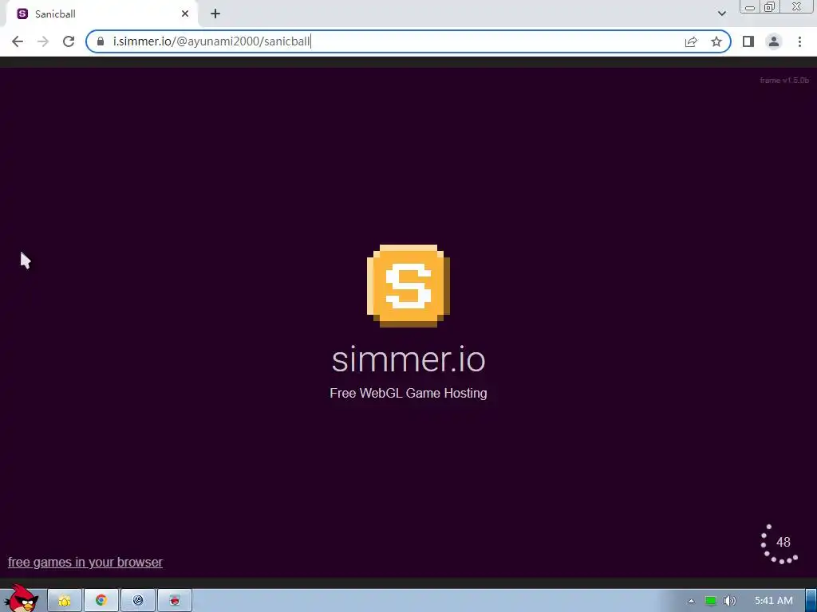Expand the tab search dropdown
The image size is (817, 612).
[x=721, y=14]
